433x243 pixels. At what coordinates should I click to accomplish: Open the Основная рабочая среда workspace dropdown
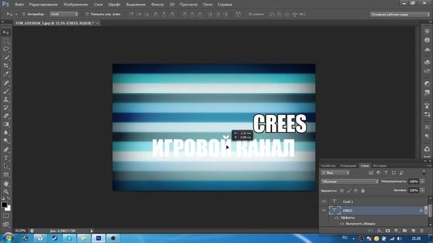tap(400, 14)
